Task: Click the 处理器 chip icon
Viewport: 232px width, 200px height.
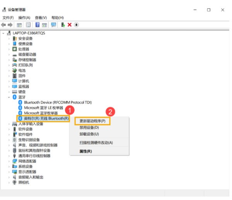Action: (15, 49)
